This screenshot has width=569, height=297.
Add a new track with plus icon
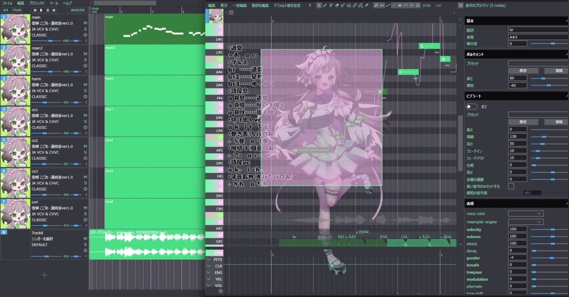44,275
